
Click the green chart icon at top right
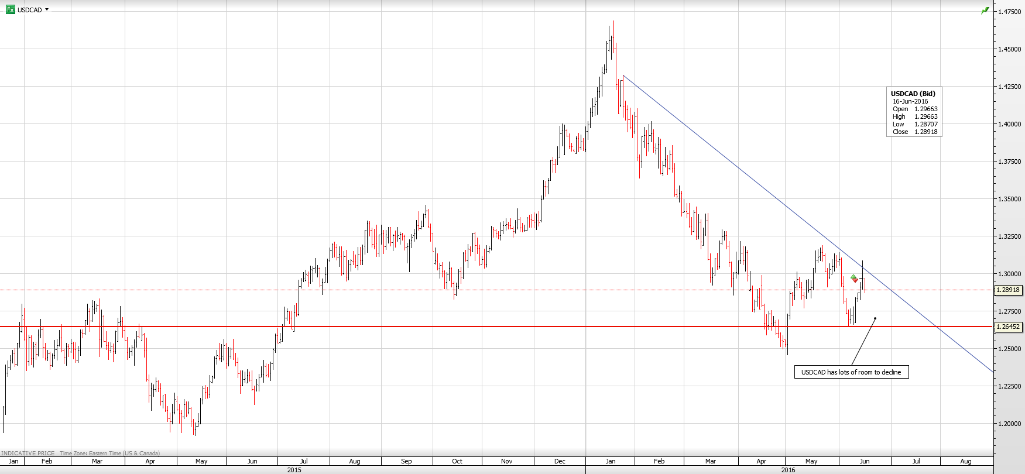point(985,11)
